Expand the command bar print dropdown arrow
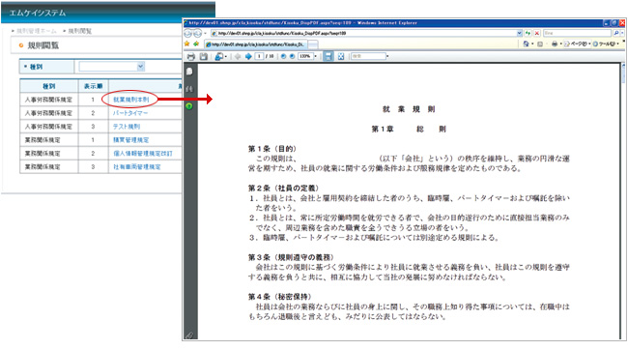The width and height of the screenshot is (628, 350). coord(560,44)
